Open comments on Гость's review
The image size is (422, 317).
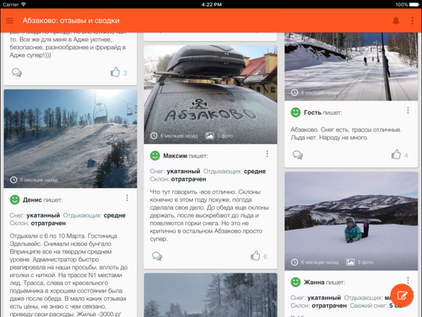pyautogui.click(x=297, y=155)
